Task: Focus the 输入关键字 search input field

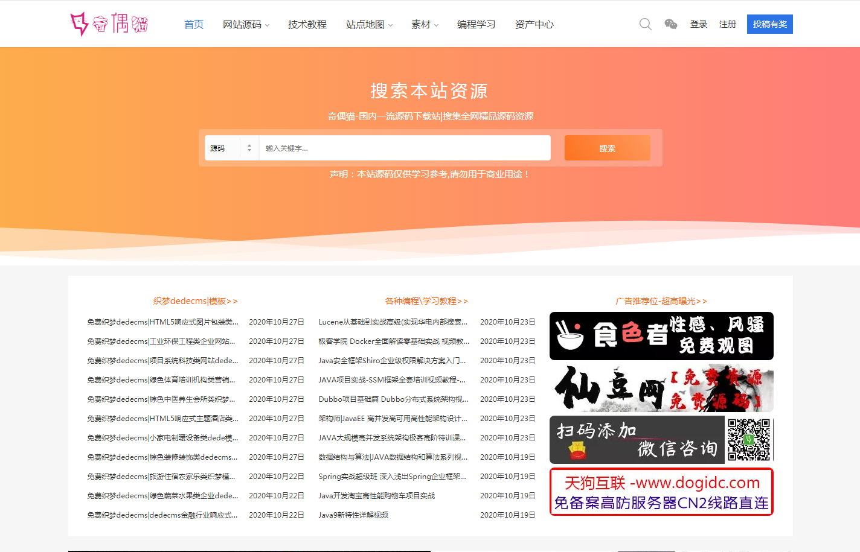Action: tap(405, 148)
